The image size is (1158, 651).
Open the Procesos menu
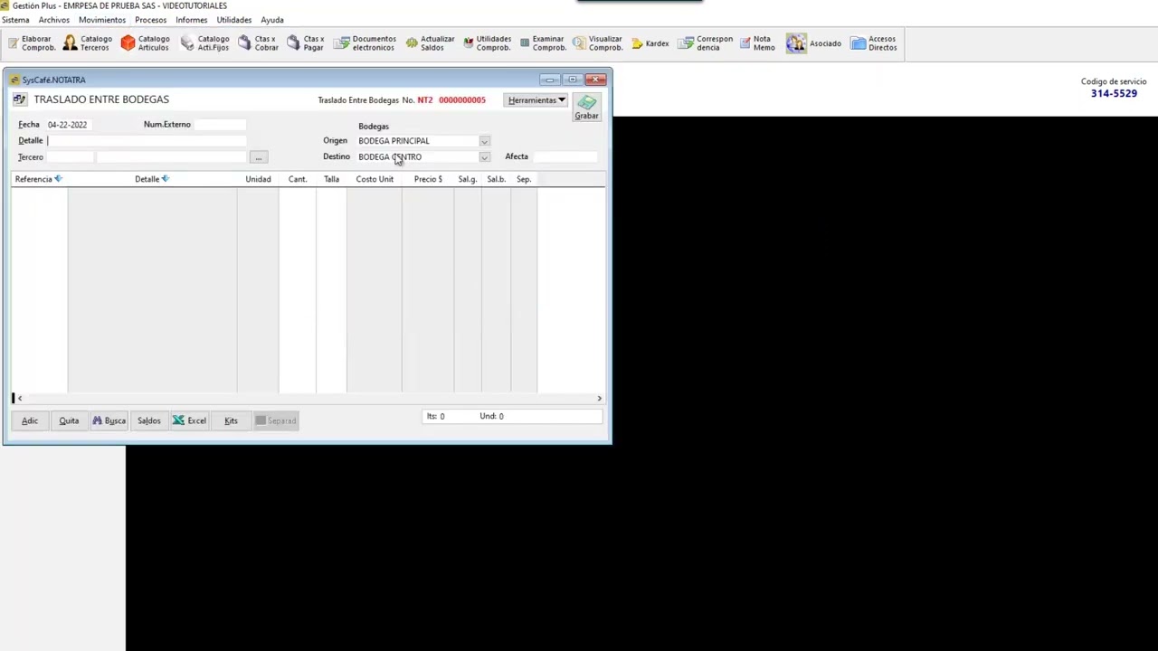(x=151, y=20)
